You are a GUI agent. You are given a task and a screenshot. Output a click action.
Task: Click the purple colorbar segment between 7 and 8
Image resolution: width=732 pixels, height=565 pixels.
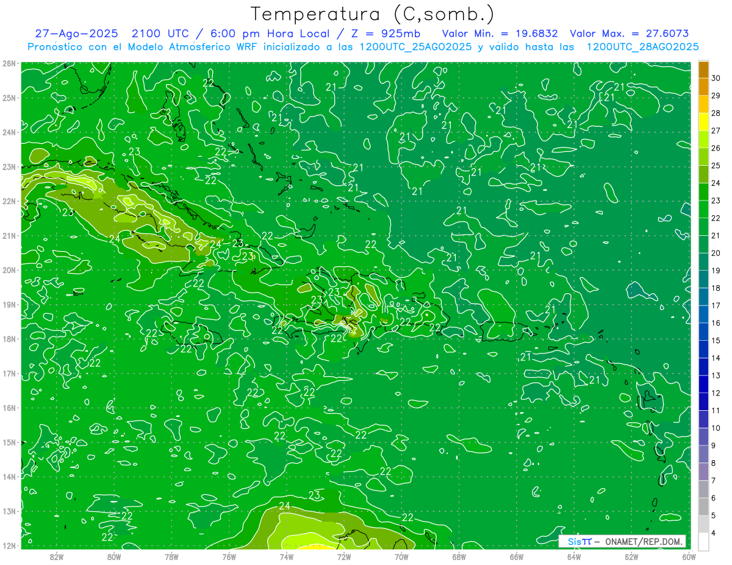pos(703,472)
